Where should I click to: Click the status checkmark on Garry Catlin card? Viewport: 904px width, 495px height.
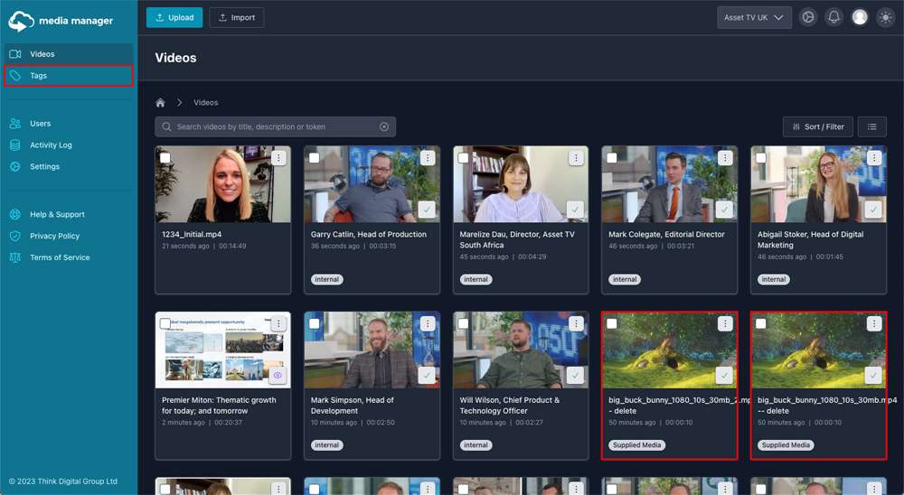(x=427, y=210)
